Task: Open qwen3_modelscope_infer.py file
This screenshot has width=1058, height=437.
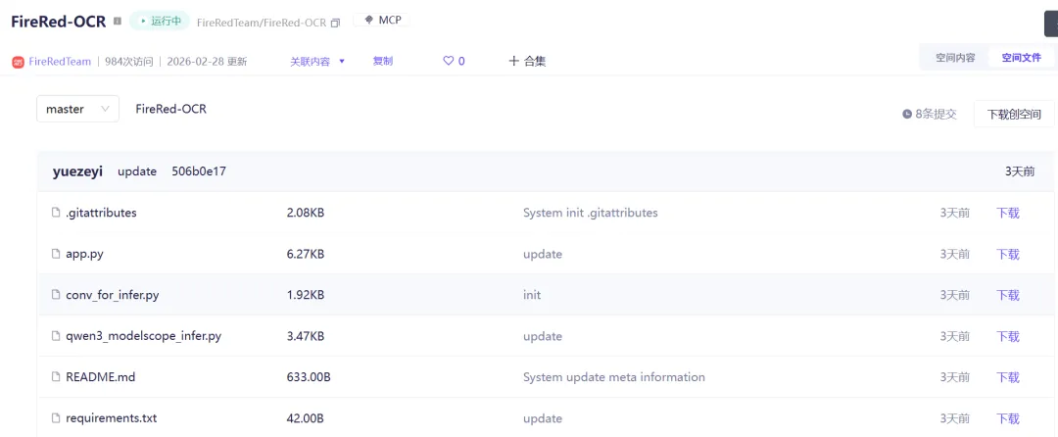Action: [x=143, y=336]
